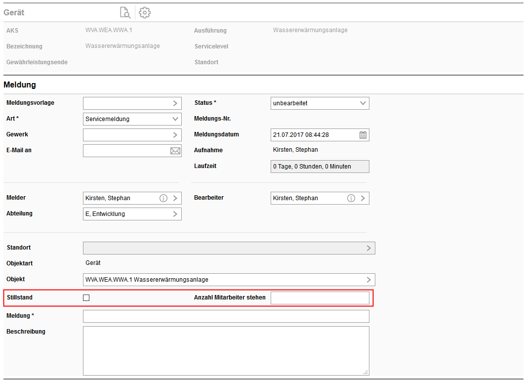Click the arrow at end of Standort field
Viewport: 525px width, 382px height.
(x=368, y=248)
